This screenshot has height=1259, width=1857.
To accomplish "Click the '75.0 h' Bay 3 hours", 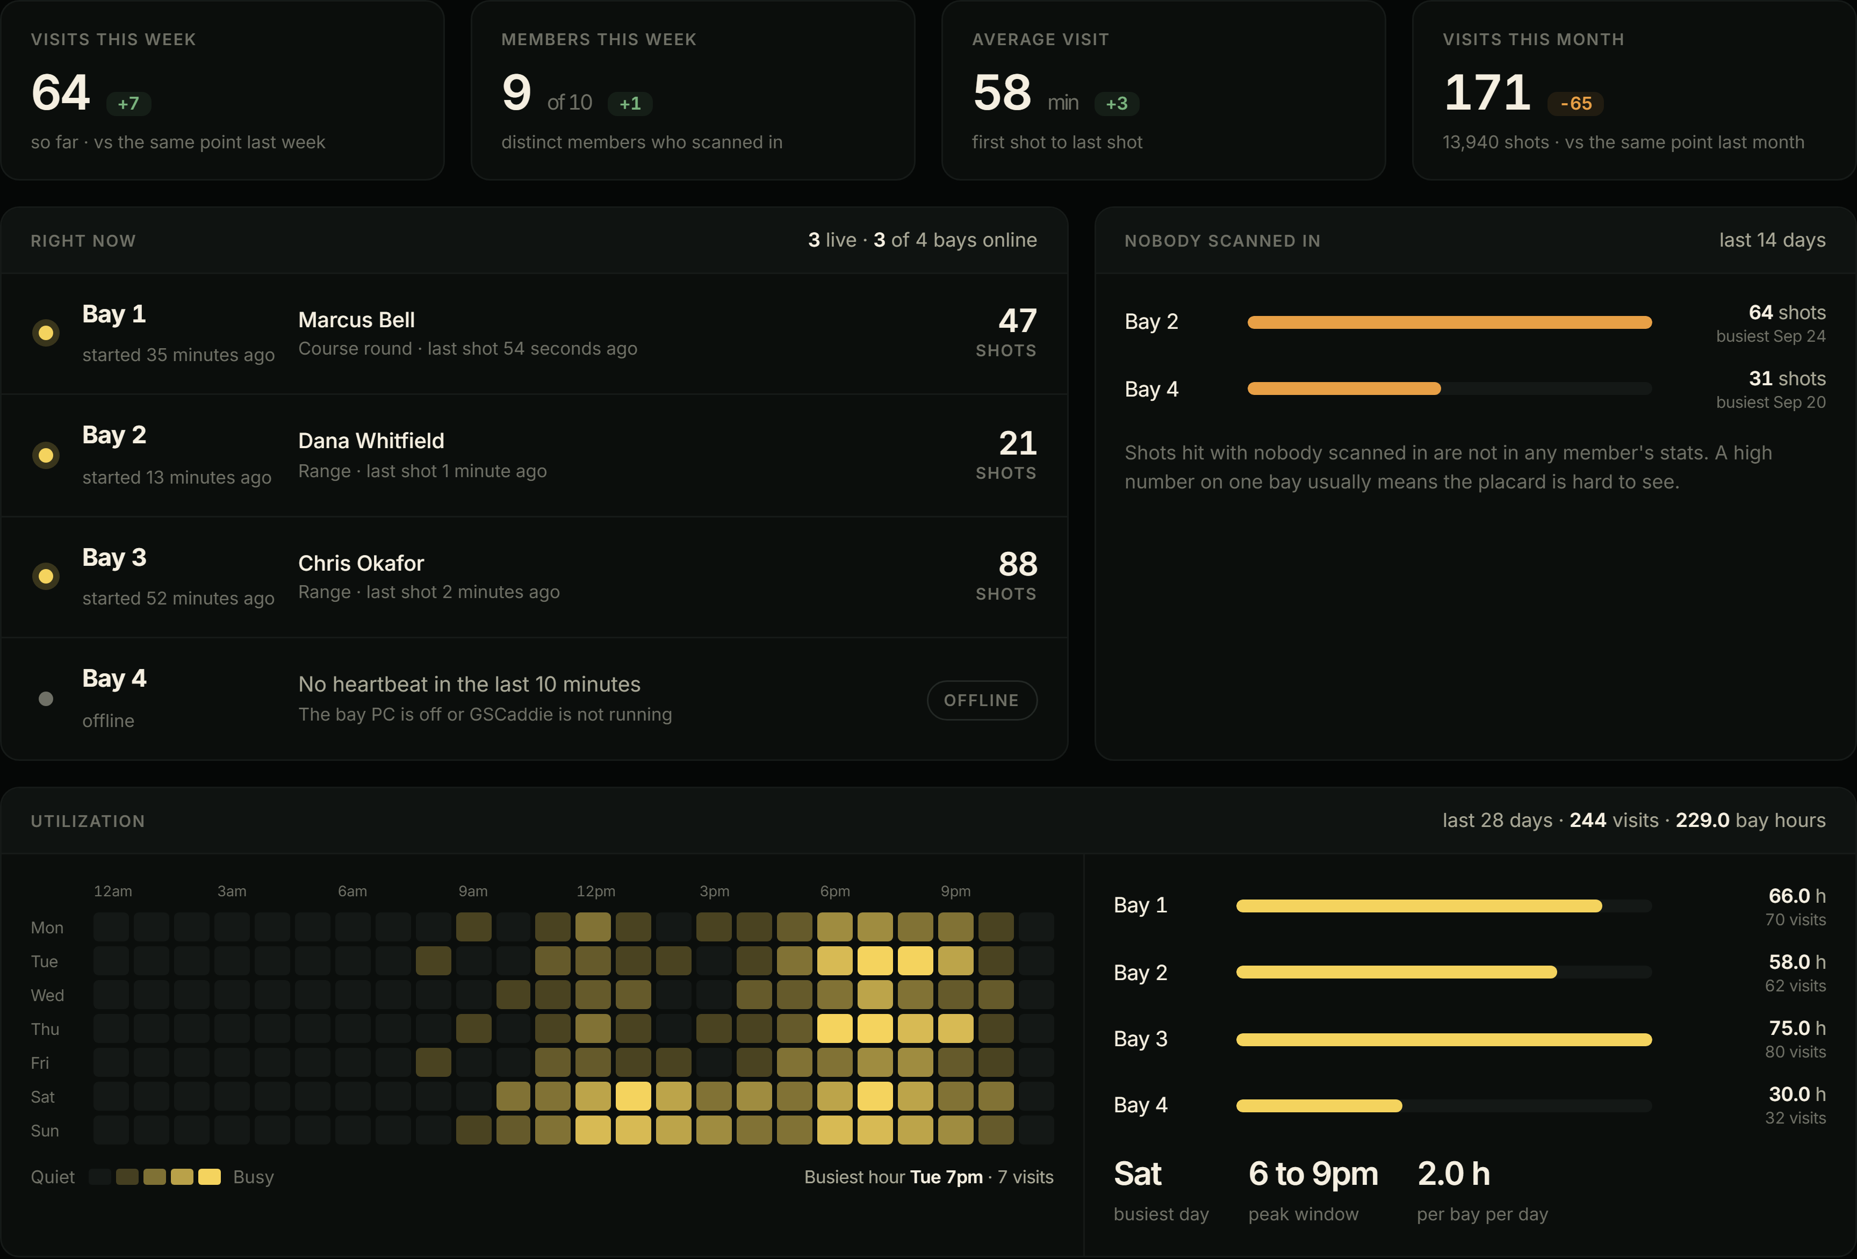I will 1797,1028.
